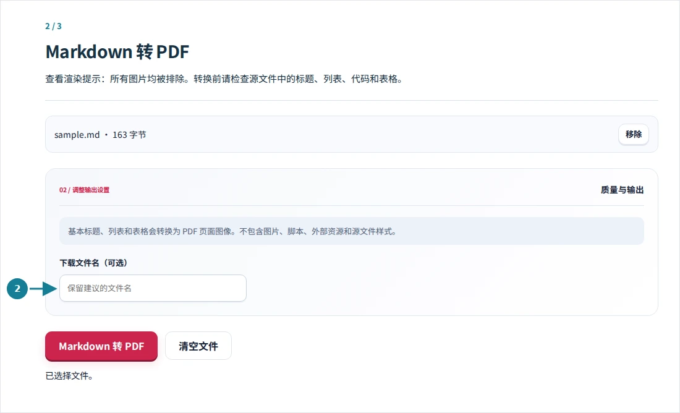Click the 2 / 3 step indicator text
This screenshot has width=680, height=413.
(x=53, y=26)
